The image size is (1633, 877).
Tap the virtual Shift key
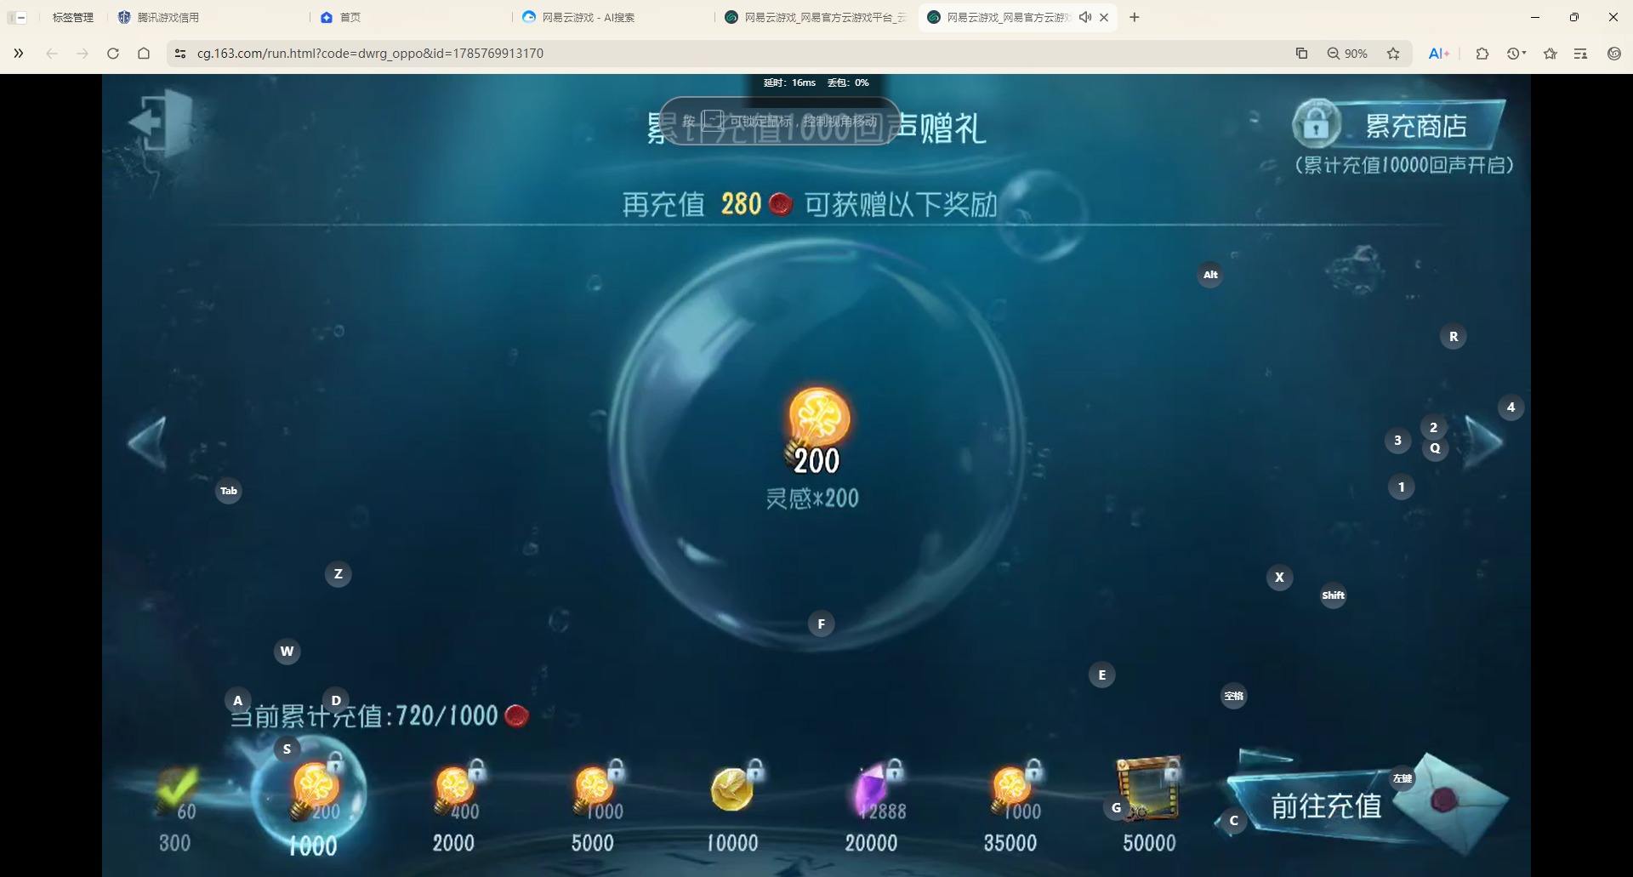(1334, 595)
